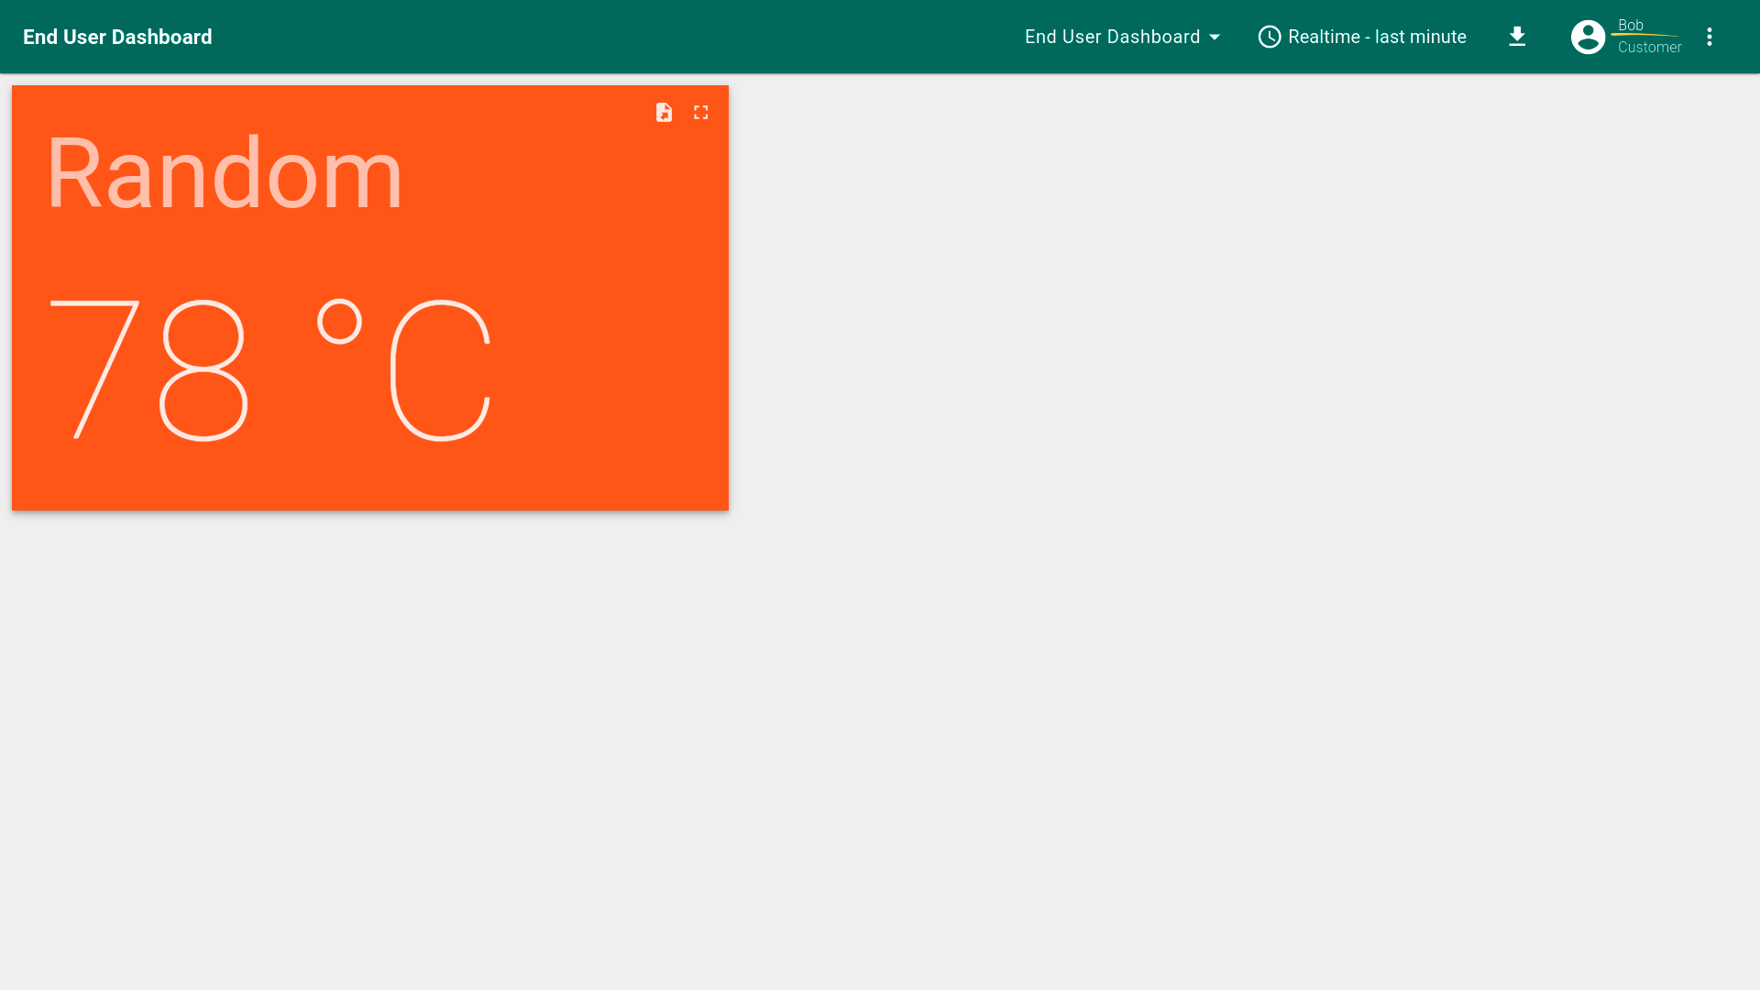The height and width of the screenshot is (990, 1760).
Task: Click the 78 °C temperature value
Action: click(270, 369)
